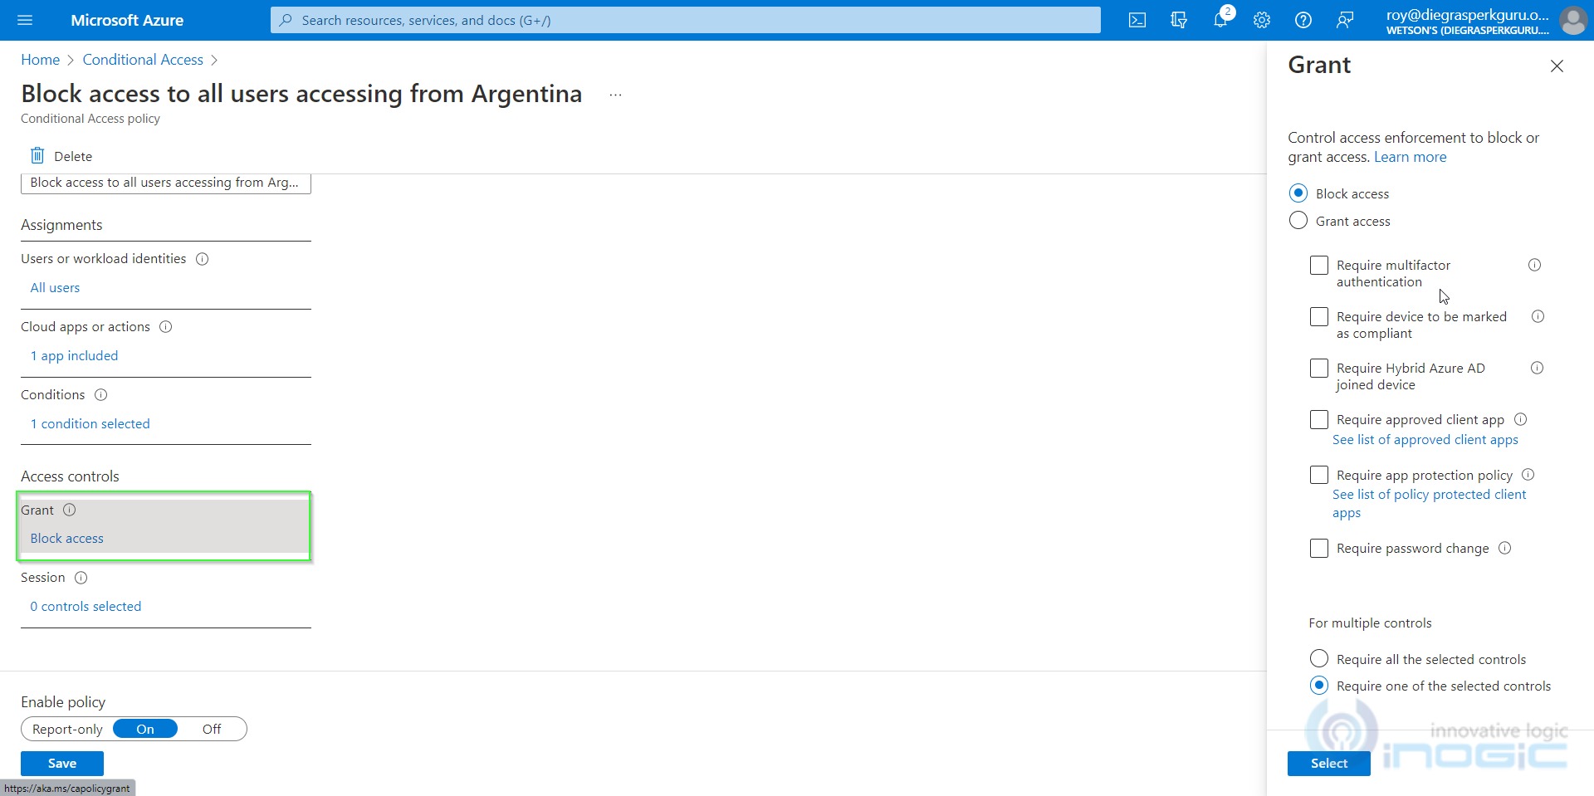
Task: Open the ellipsis more options menu
Action: [615, 95]
